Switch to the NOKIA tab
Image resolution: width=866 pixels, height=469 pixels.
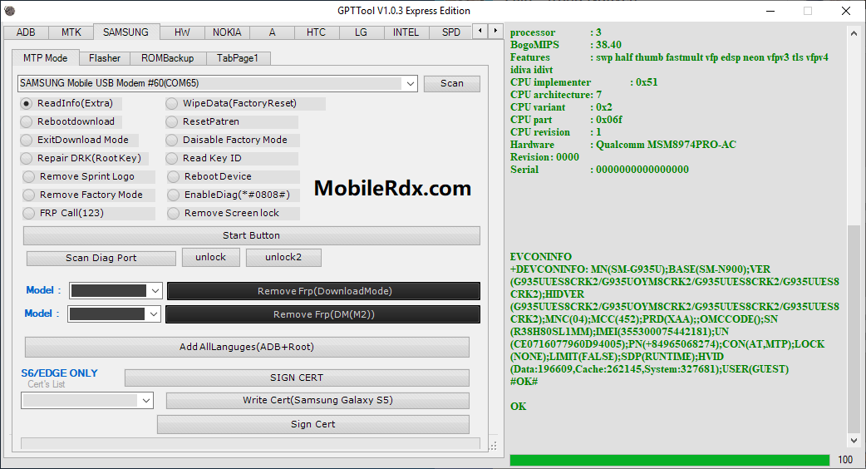(x=227, y=32)
